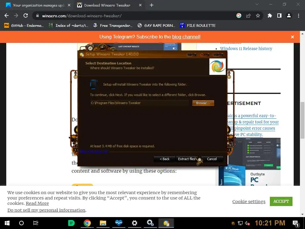The image size is (305, 229).
Task: Cancel the Winaero Tweaker setup
Action: (x=212, y=159)
